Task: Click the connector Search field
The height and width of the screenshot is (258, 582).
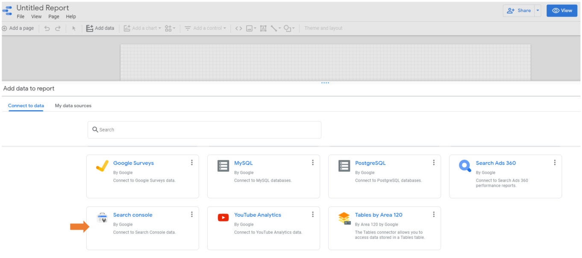Action: coord(204,130)
